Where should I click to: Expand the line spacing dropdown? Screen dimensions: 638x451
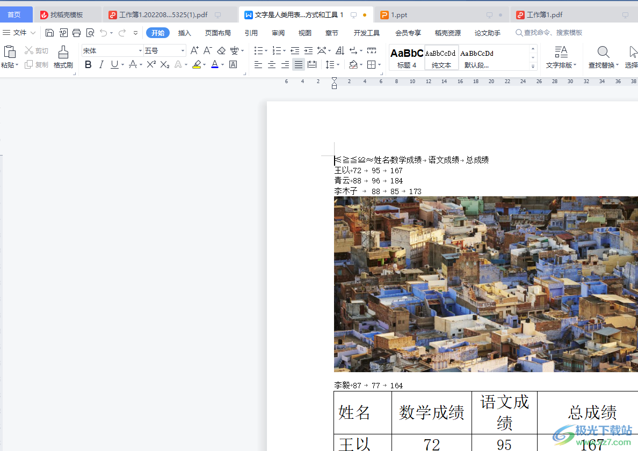[337, 65]
